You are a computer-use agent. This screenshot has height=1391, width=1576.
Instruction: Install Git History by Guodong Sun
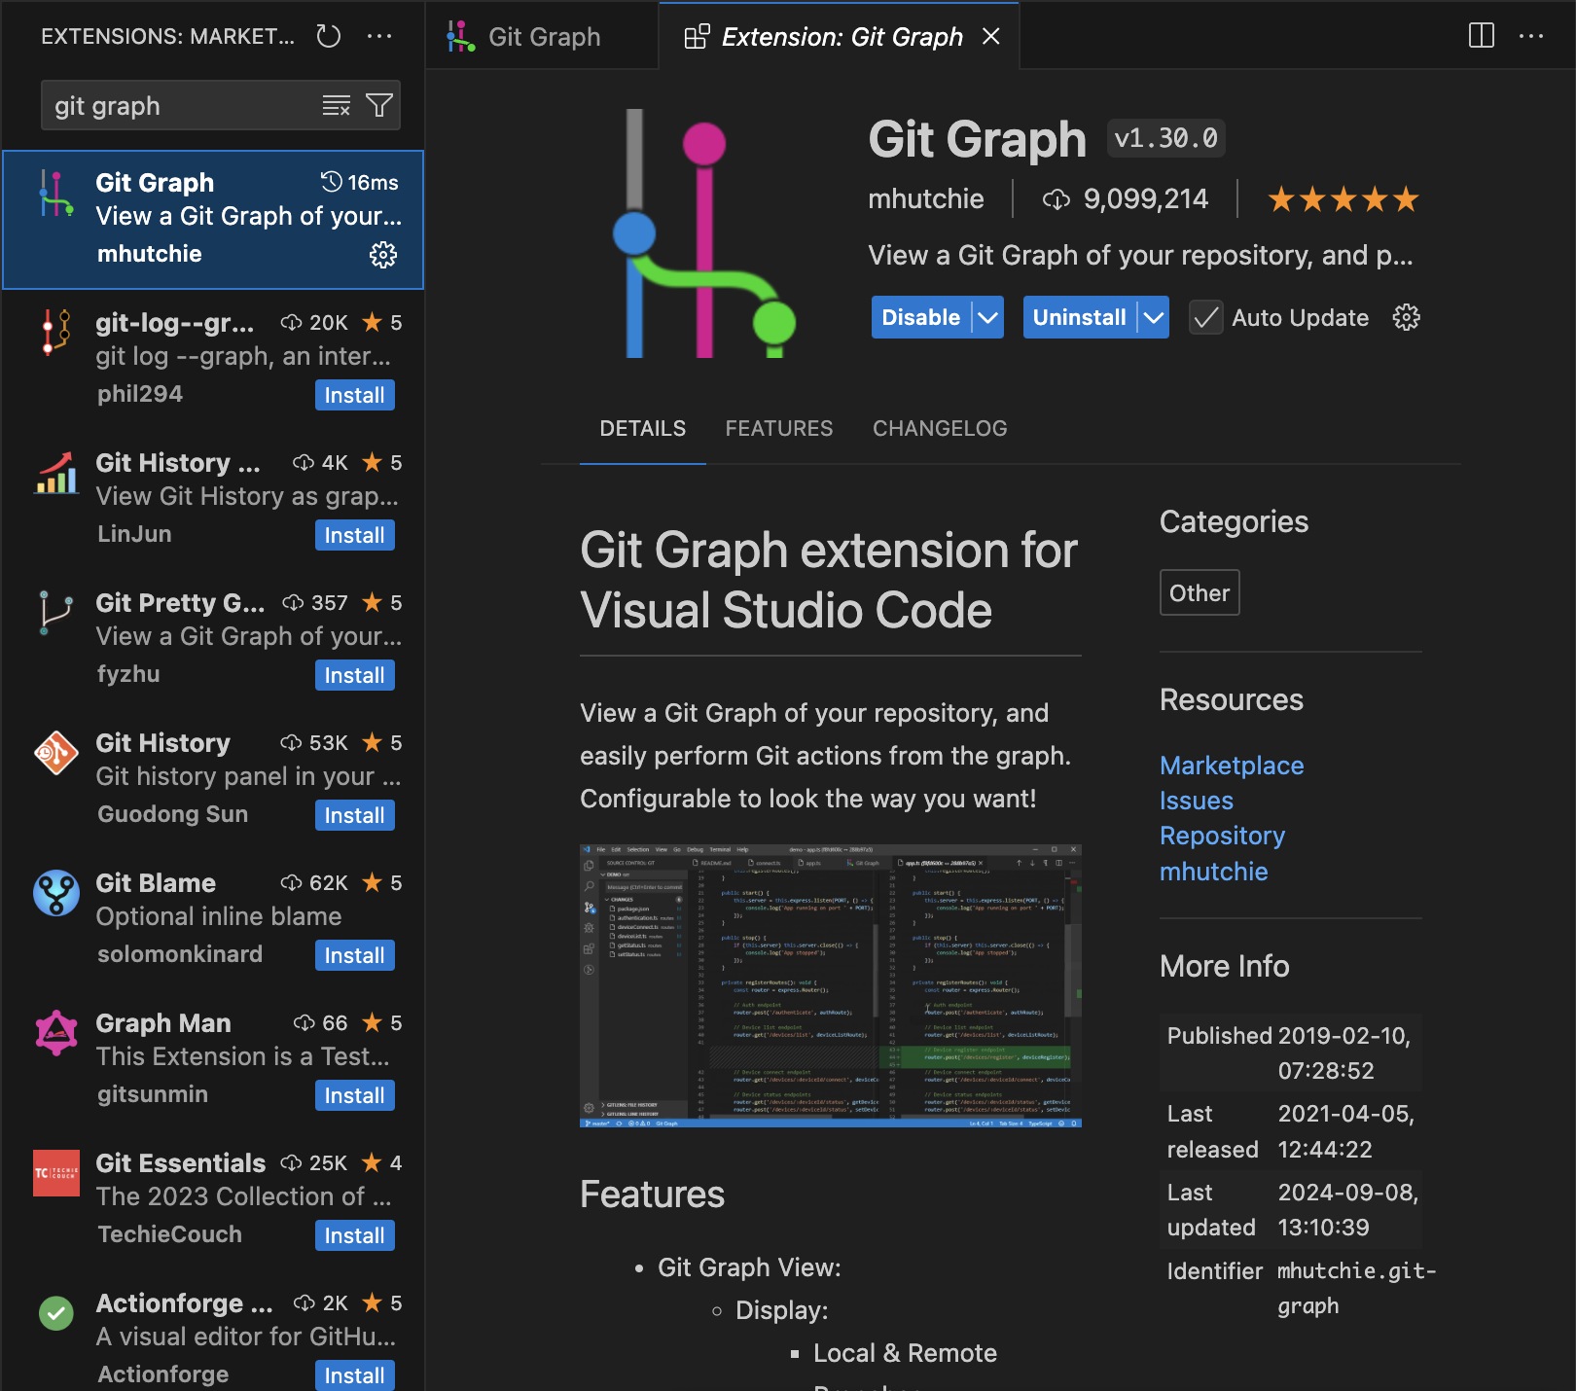pos(354,815)
